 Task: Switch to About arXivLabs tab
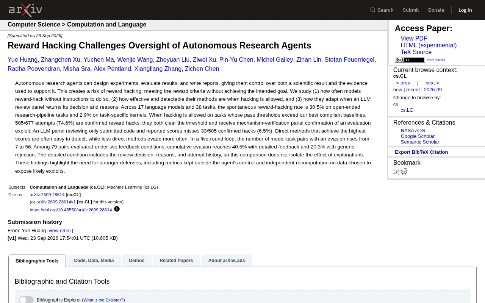coord(227,261)
